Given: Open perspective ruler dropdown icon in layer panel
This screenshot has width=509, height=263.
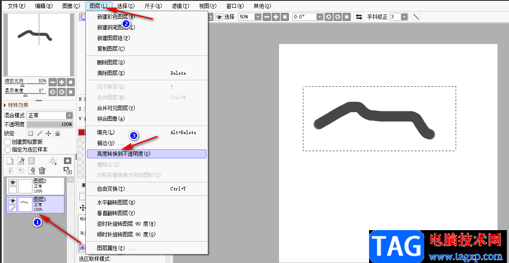Looking at the screenshot, I should tap(52, 161).
